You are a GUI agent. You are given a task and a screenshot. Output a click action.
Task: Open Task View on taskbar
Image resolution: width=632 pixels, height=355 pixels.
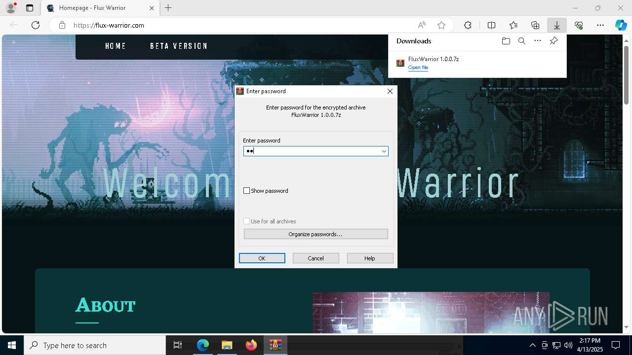pos(178,345)
